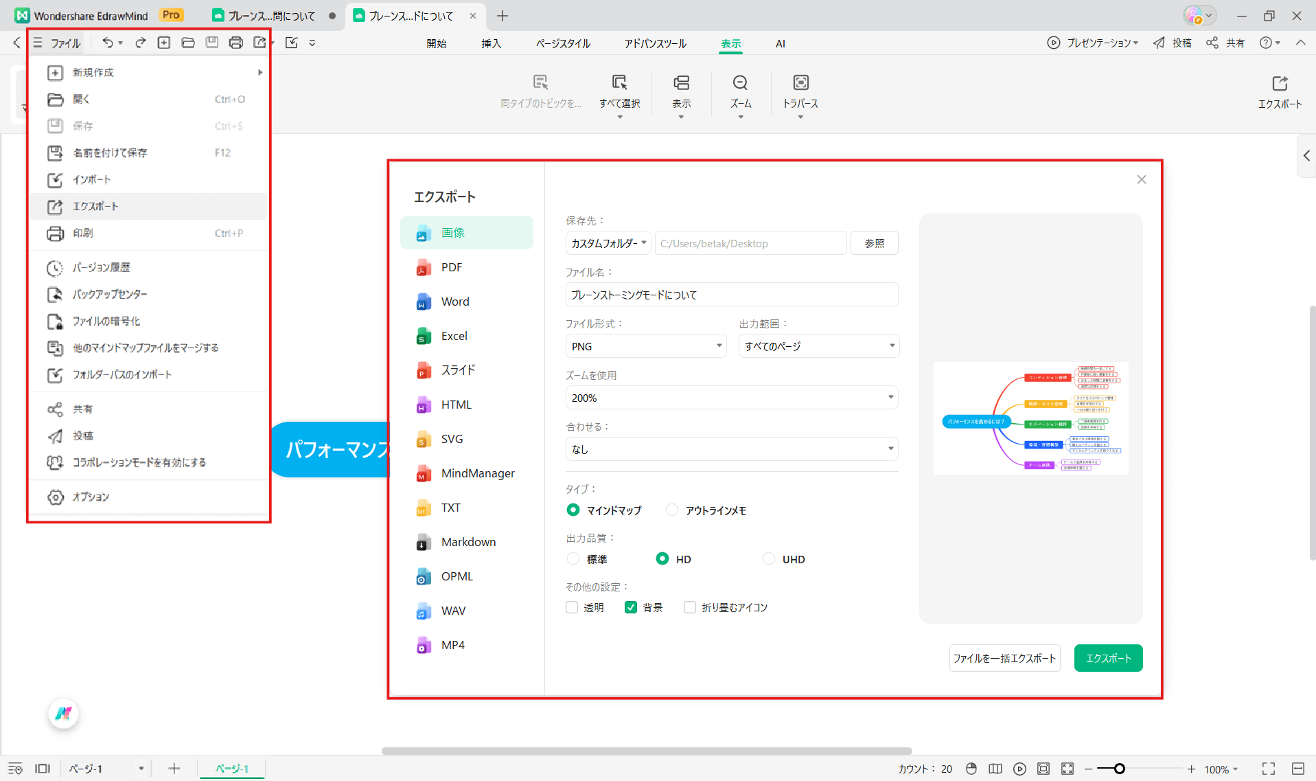Switch export format to SVG
The height and width of the screenshot is (781, 1316).
click(x=452, y=438)
